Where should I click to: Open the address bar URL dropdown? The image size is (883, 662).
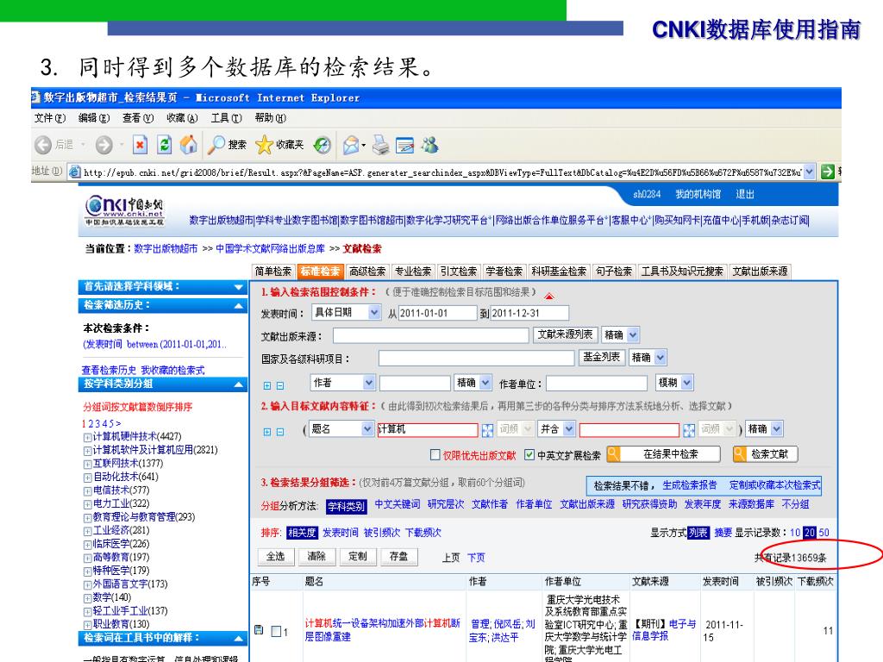(x=809, y=172)
